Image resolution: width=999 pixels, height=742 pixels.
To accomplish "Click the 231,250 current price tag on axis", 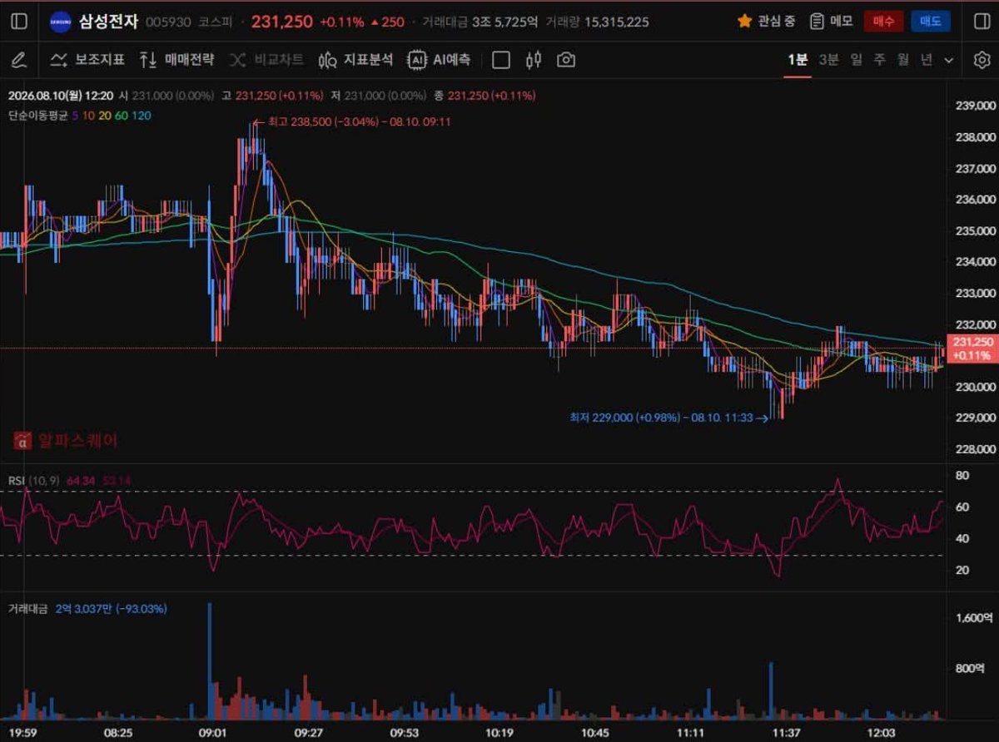I will click(972, 349).
